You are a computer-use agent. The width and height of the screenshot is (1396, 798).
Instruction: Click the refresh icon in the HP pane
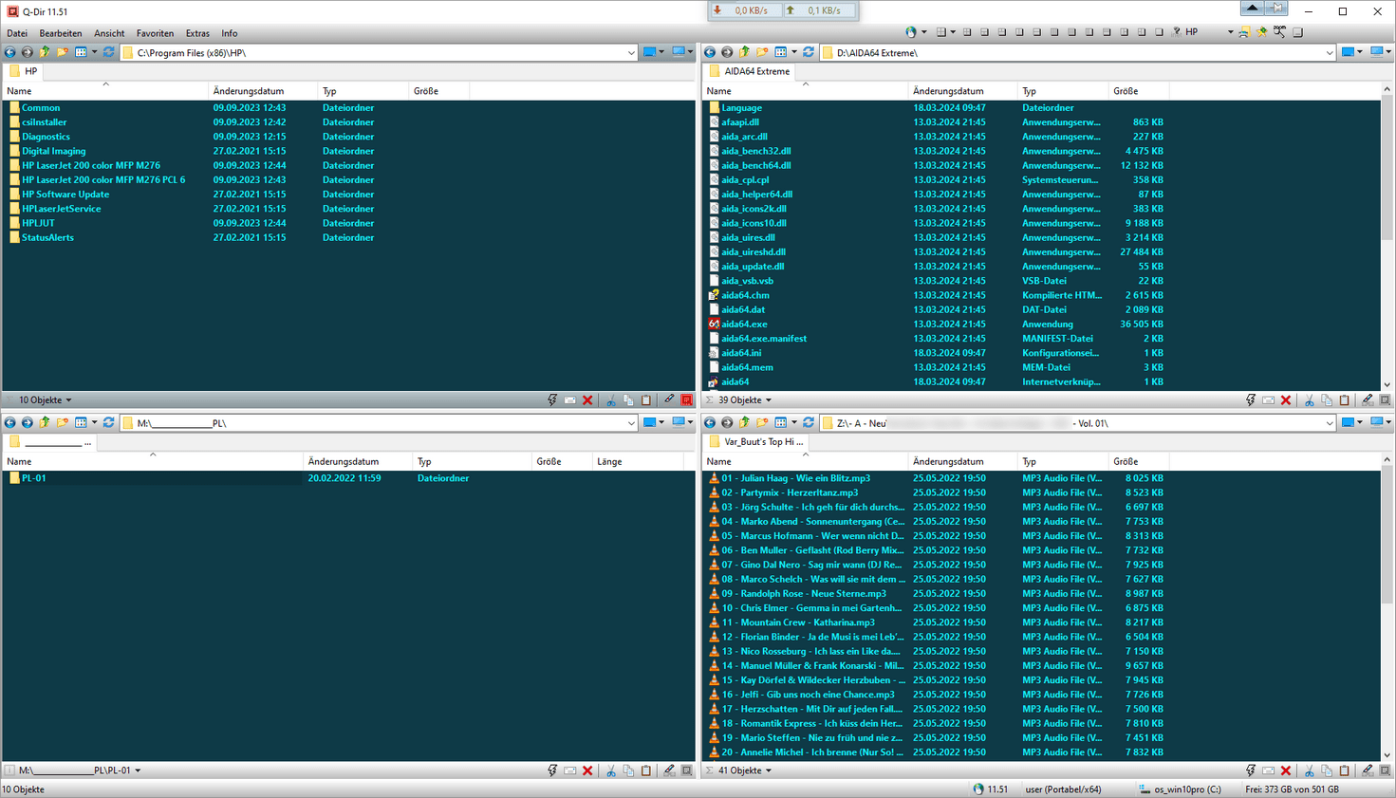point(109,52)
